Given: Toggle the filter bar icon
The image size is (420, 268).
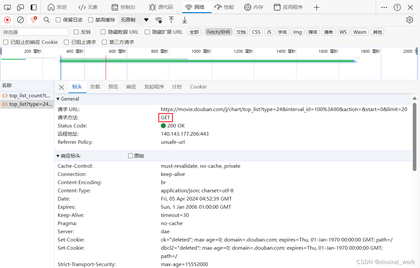Looking at the screenshot, I should coord(33,20).
